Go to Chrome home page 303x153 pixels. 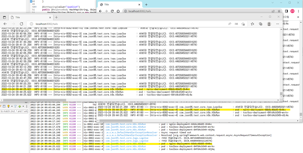click(118, 11)
